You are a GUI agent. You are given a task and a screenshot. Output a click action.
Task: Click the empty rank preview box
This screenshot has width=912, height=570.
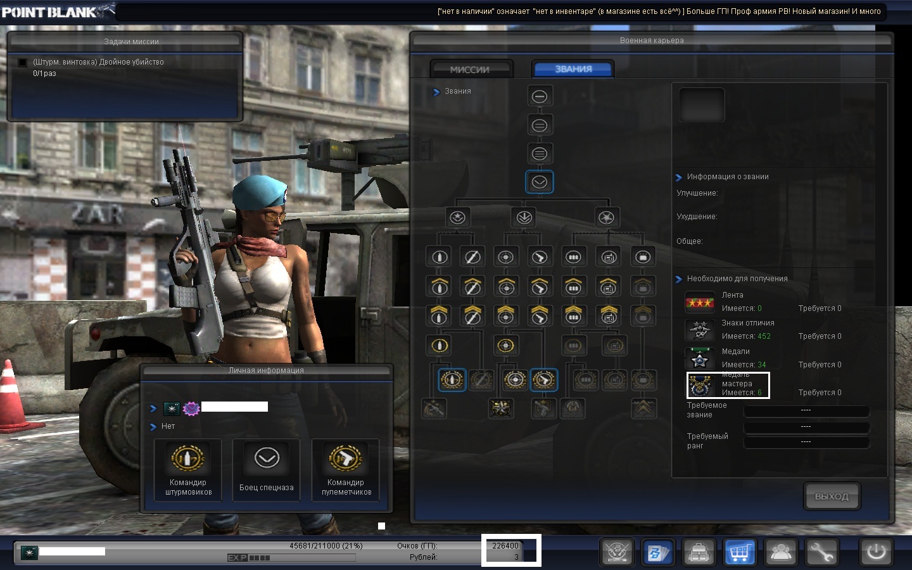[702, 104]
